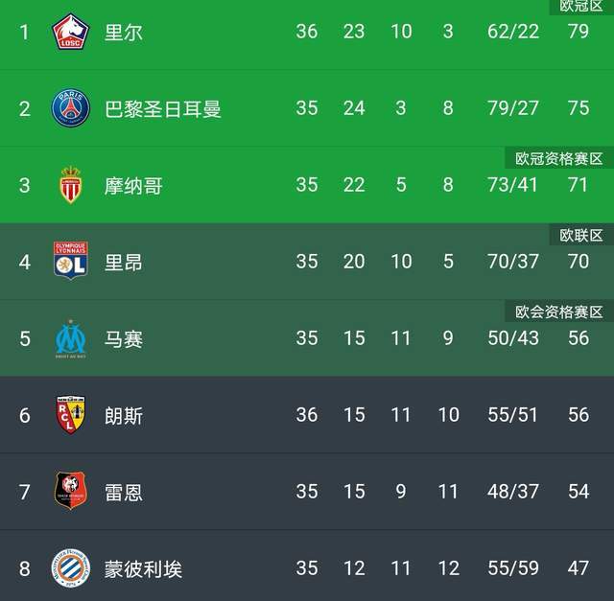The image size is (614, 601).
Task: Click the Olympique Lyonnais OL logo
Action: pos(70,260)
